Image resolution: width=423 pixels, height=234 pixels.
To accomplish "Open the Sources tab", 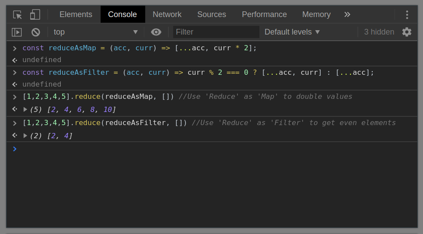I will coord(212,14).
